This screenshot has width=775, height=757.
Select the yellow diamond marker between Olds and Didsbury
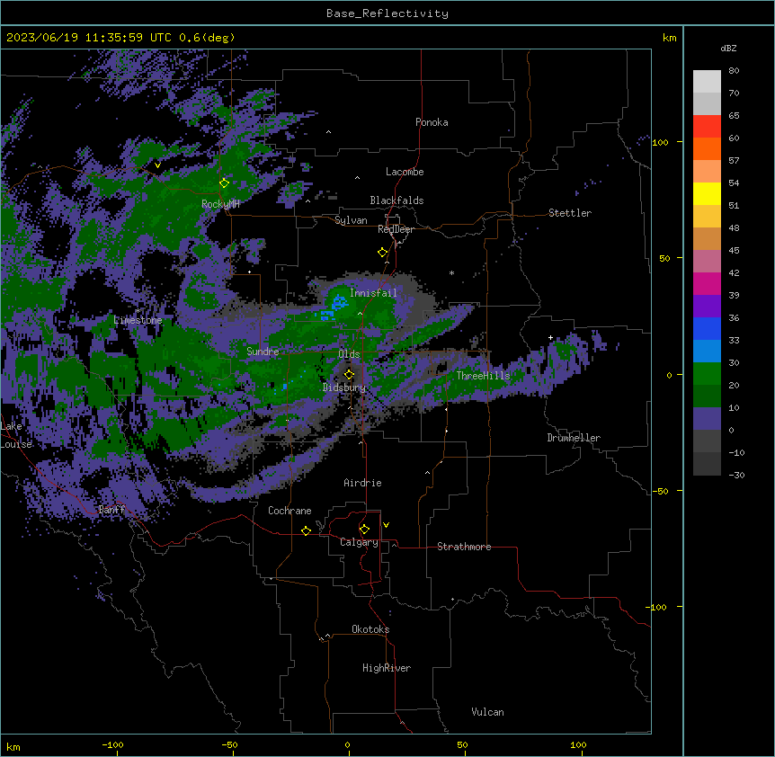[x=349, y=374]
